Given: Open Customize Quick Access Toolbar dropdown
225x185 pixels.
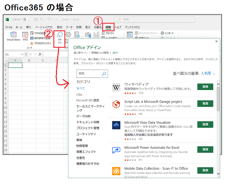Looking at the screenshot, I should (56, 20).
